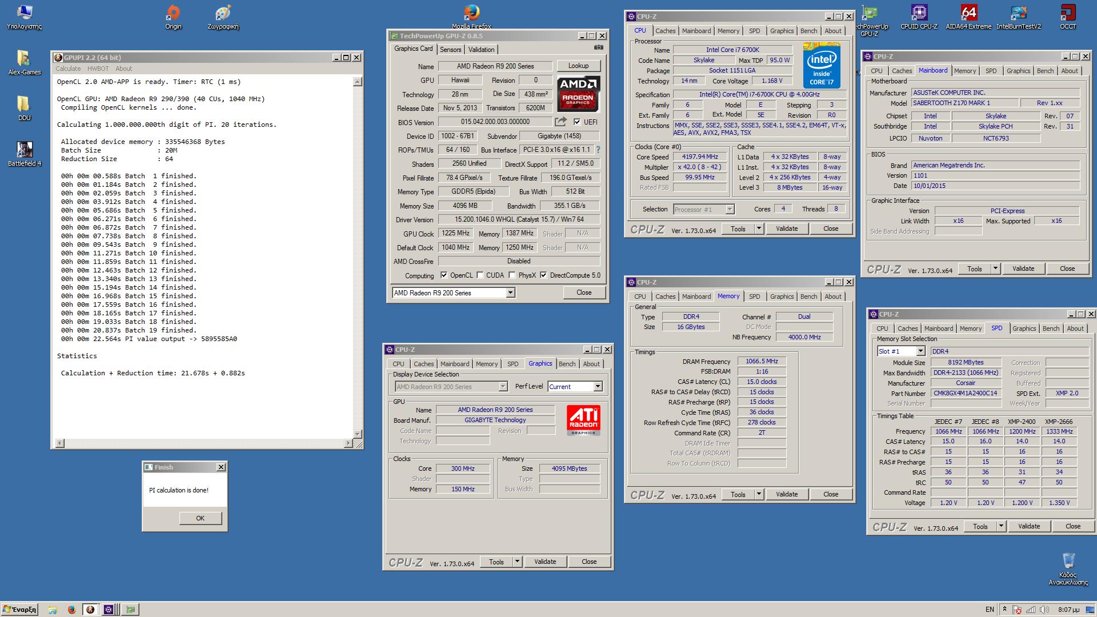Click Tools button in CPU-Z Graphics window
Screen dimensions: 1097x617
(497, 562)
